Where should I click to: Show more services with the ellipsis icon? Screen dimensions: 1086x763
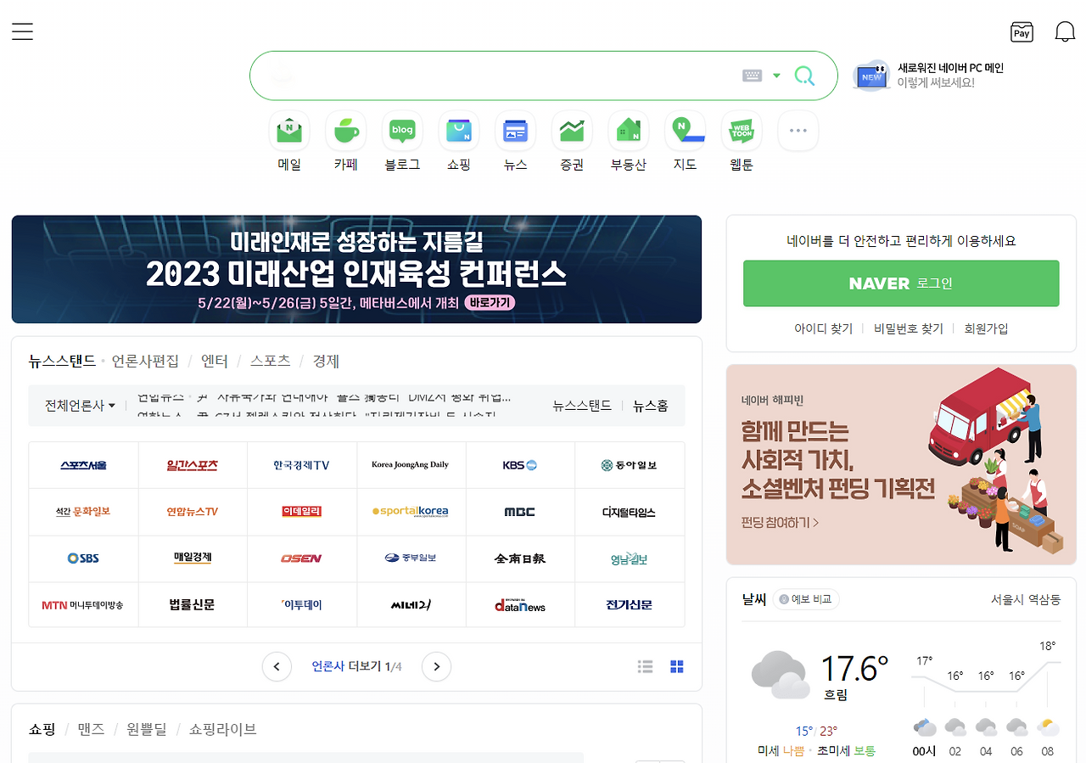point(798,132)
